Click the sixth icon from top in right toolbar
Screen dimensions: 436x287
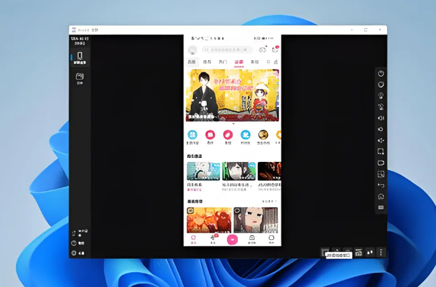[381, 129]
